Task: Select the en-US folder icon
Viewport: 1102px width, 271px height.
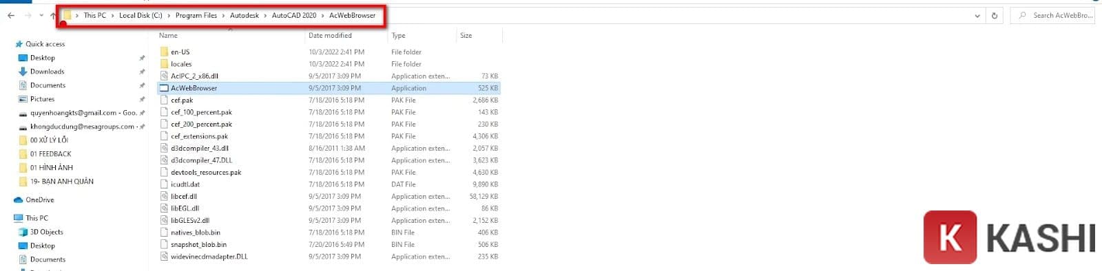Action: [x=164, y=52]
